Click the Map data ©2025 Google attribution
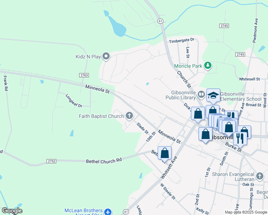Screen dimensions: 268x215 [x=246, y=212]
